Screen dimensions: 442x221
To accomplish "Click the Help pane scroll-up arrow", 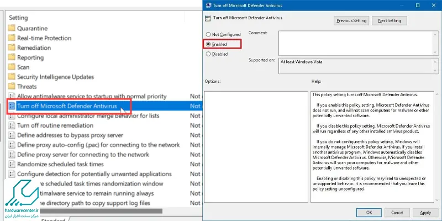I will (x=436, y=94).
